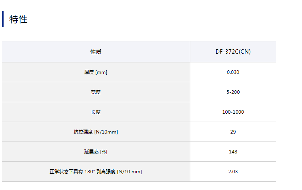Click the 厚度 property word

89,72
